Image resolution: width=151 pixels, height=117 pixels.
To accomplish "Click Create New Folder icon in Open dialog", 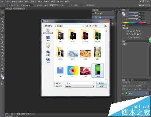I will pos(93,26).
